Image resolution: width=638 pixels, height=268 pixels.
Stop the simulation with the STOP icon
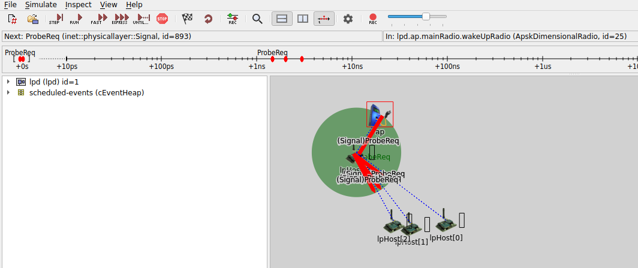pos(162,19)
